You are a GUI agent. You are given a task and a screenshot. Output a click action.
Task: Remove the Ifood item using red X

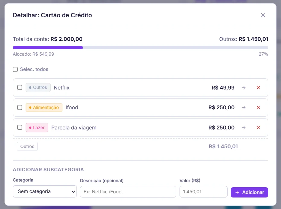coord(258,107)
